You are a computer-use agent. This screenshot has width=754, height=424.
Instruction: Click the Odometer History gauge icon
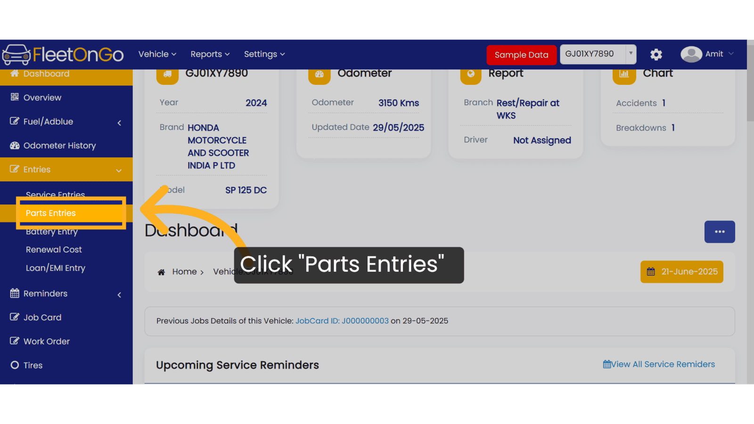pyautogui.click(x=15, y=146)
